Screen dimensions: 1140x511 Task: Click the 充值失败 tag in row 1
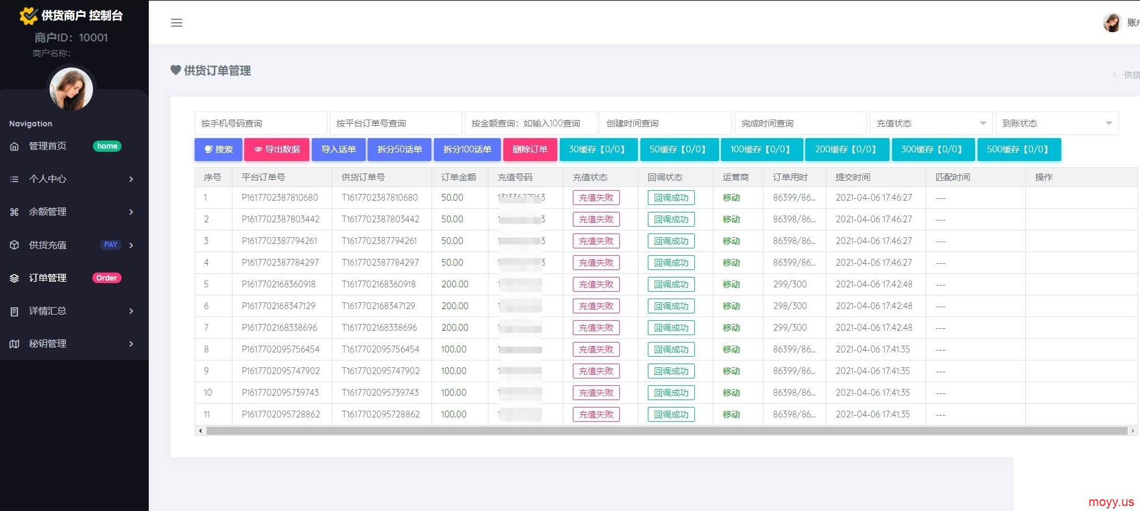click(596, 198)
